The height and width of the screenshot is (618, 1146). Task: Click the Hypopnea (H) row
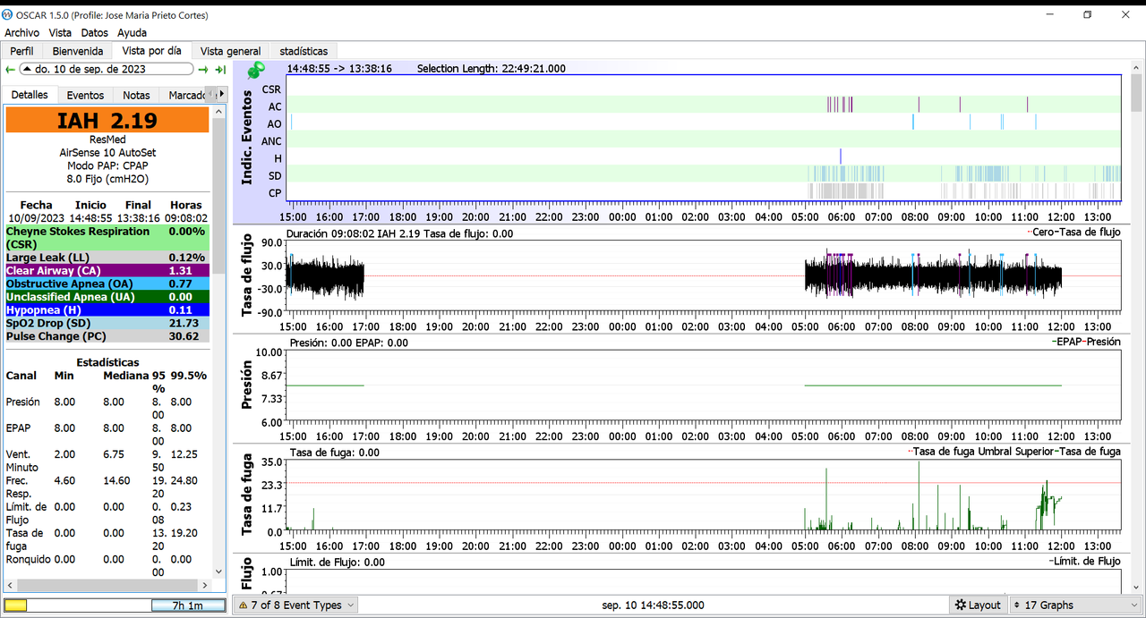tap(107, 309)
